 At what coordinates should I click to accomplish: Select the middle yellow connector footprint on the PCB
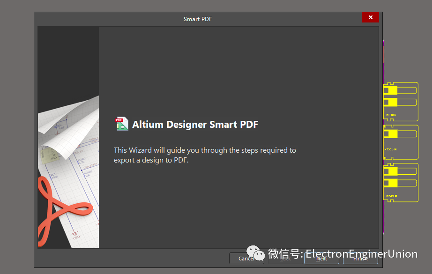pyautogui.click(x=400, y=140)
